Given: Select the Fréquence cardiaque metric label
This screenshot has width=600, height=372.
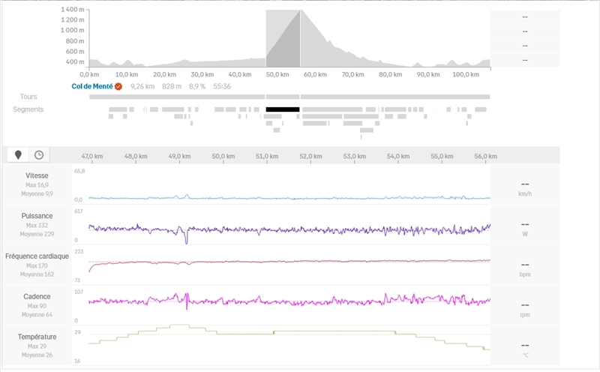Looking at the screenshot, I should 37,256.
